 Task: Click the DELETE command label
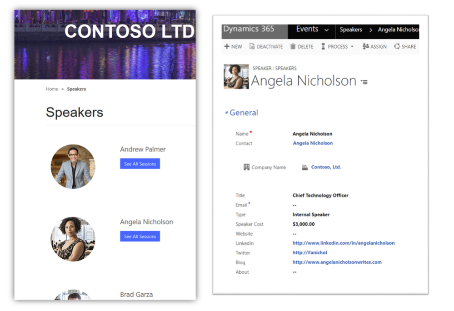[x=305, y=47]
